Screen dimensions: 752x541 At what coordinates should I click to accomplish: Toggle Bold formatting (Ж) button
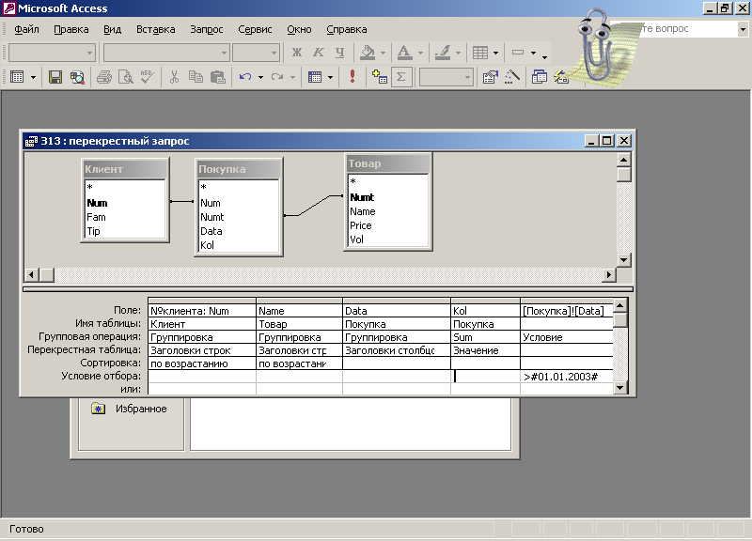coord(297,53)
